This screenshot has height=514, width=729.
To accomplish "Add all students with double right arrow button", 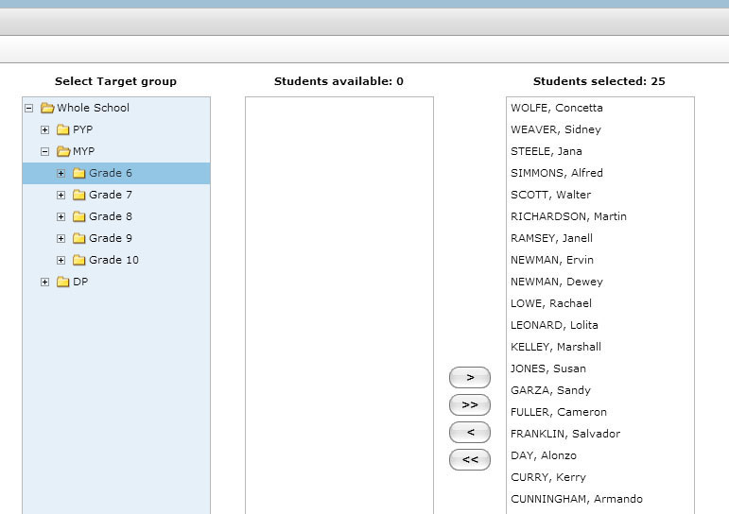I will [470, 404].
